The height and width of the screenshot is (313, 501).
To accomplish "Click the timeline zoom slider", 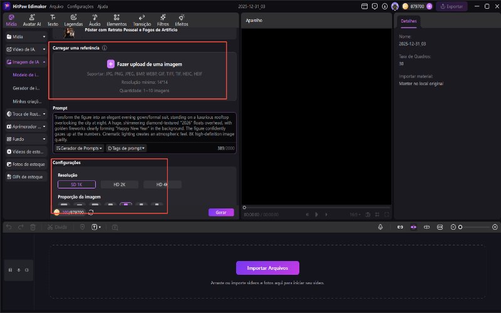I will coord(475,227).
